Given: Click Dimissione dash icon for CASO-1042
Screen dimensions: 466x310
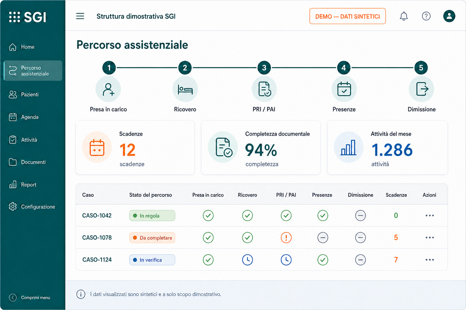Looking at the screenshot, I should (360, 216).
